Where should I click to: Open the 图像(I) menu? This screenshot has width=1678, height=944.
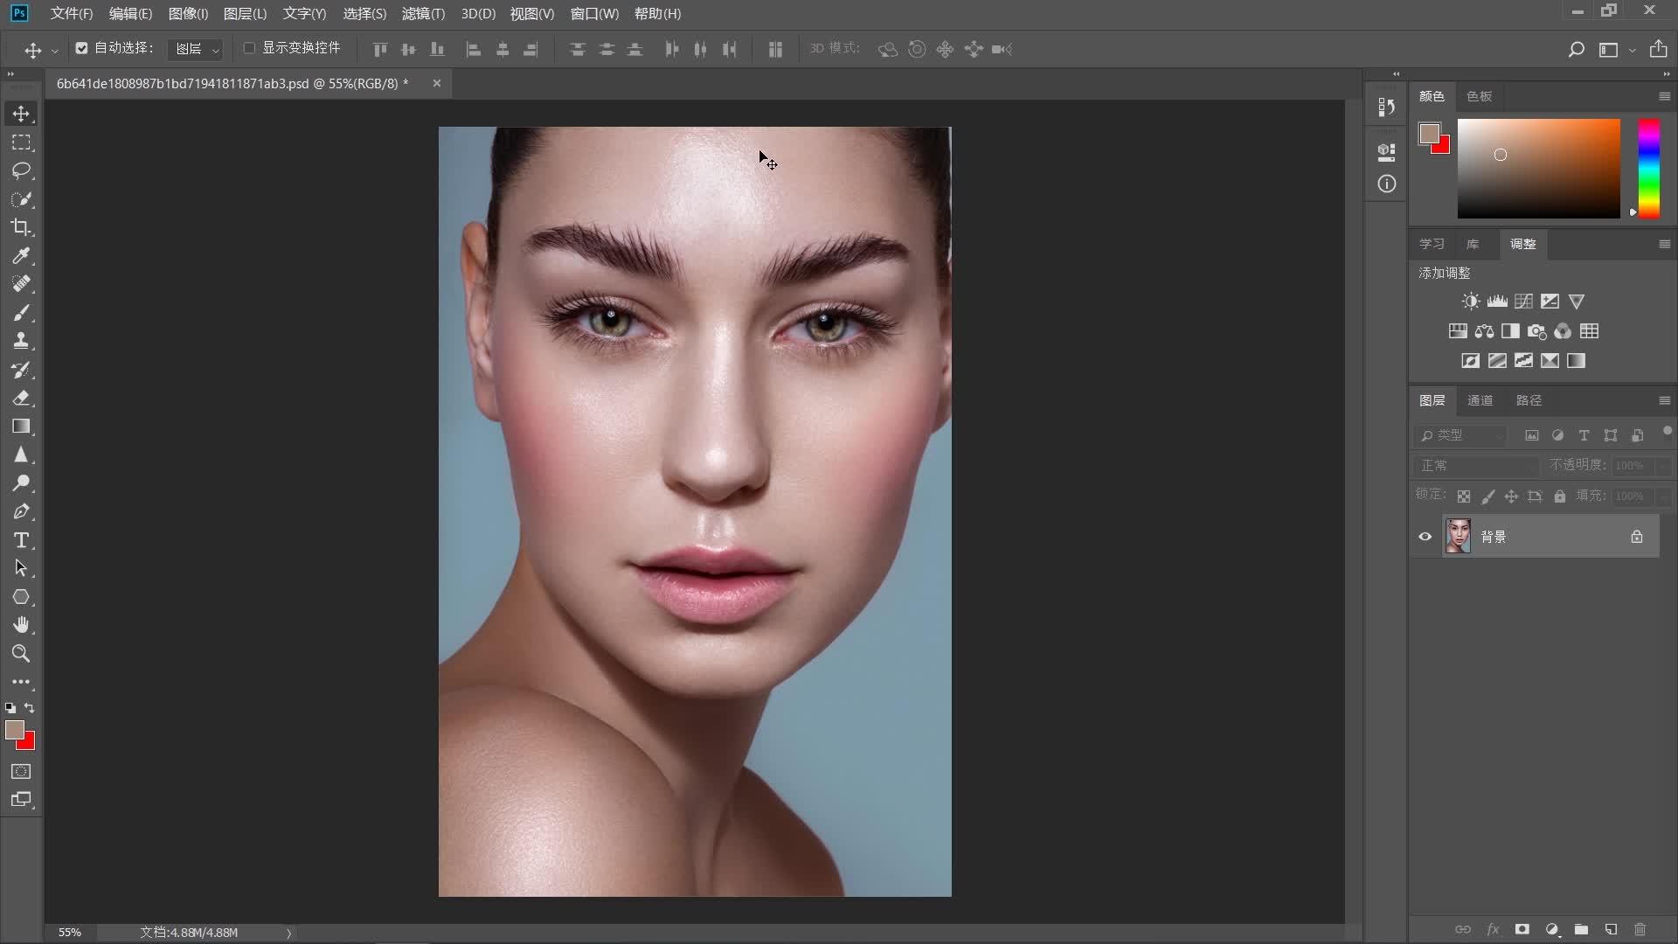click(188, 14)
